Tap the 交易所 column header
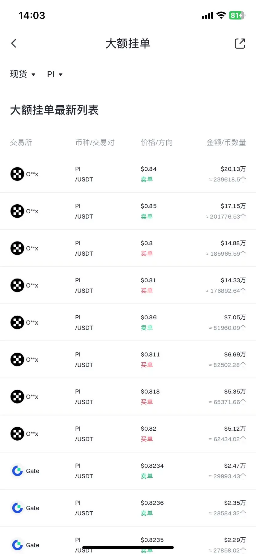 pos(21,143)
